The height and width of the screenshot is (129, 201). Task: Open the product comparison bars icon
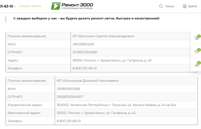tap(196, 65)
